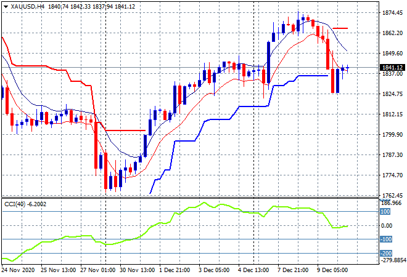Click the 1824.75 price scale value
The width and height of the screenshot is (407, 277).
[392, 94]
